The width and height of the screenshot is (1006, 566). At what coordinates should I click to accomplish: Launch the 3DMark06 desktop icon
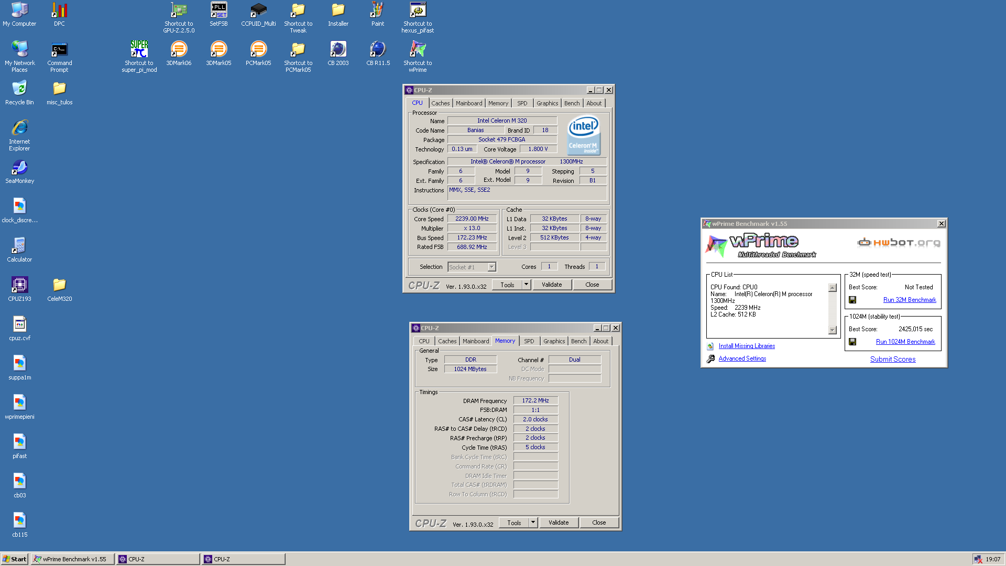coord(179,53)
